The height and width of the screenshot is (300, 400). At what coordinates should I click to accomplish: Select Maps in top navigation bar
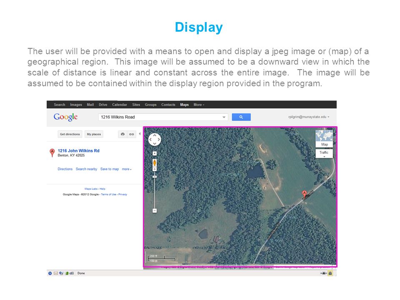point(184,105)
